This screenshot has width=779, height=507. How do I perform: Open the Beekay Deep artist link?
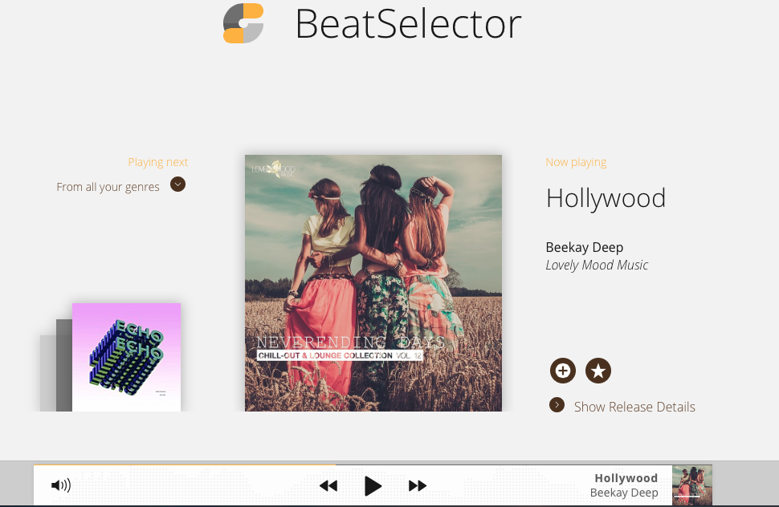click(585, 247)
